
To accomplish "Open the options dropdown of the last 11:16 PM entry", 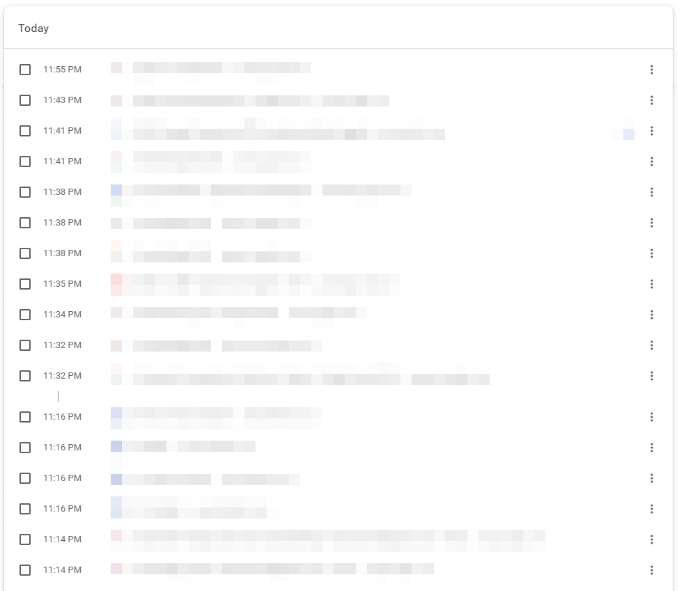I will click(x=651, y=509).
